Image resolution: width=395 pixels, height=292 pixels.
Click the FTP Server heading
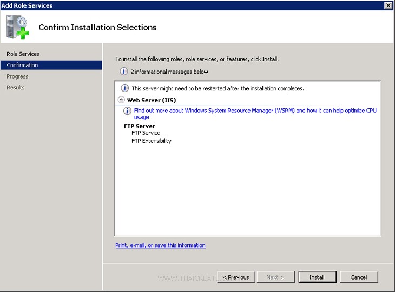[139, 126]
